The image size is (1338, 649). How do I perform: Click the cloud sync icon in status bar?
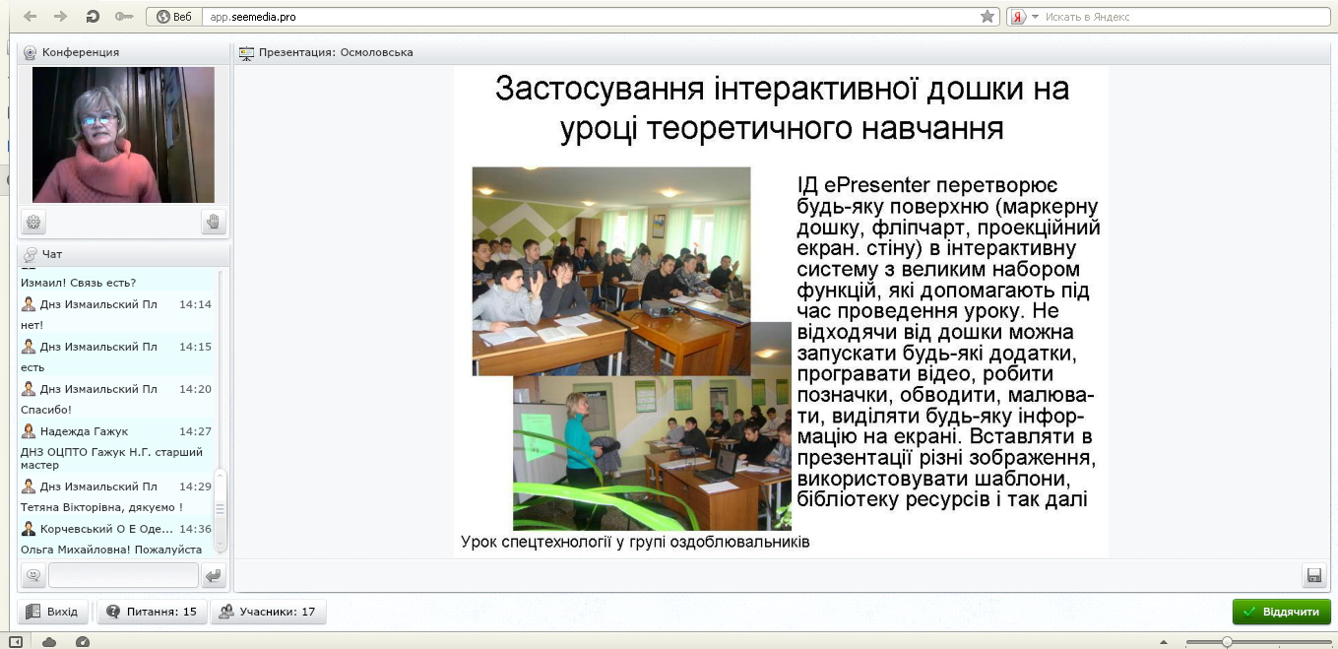tap(49, 642)
